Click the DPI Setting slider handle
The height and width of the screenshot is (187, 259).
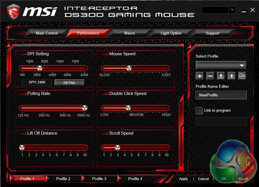tap(40, 68)
